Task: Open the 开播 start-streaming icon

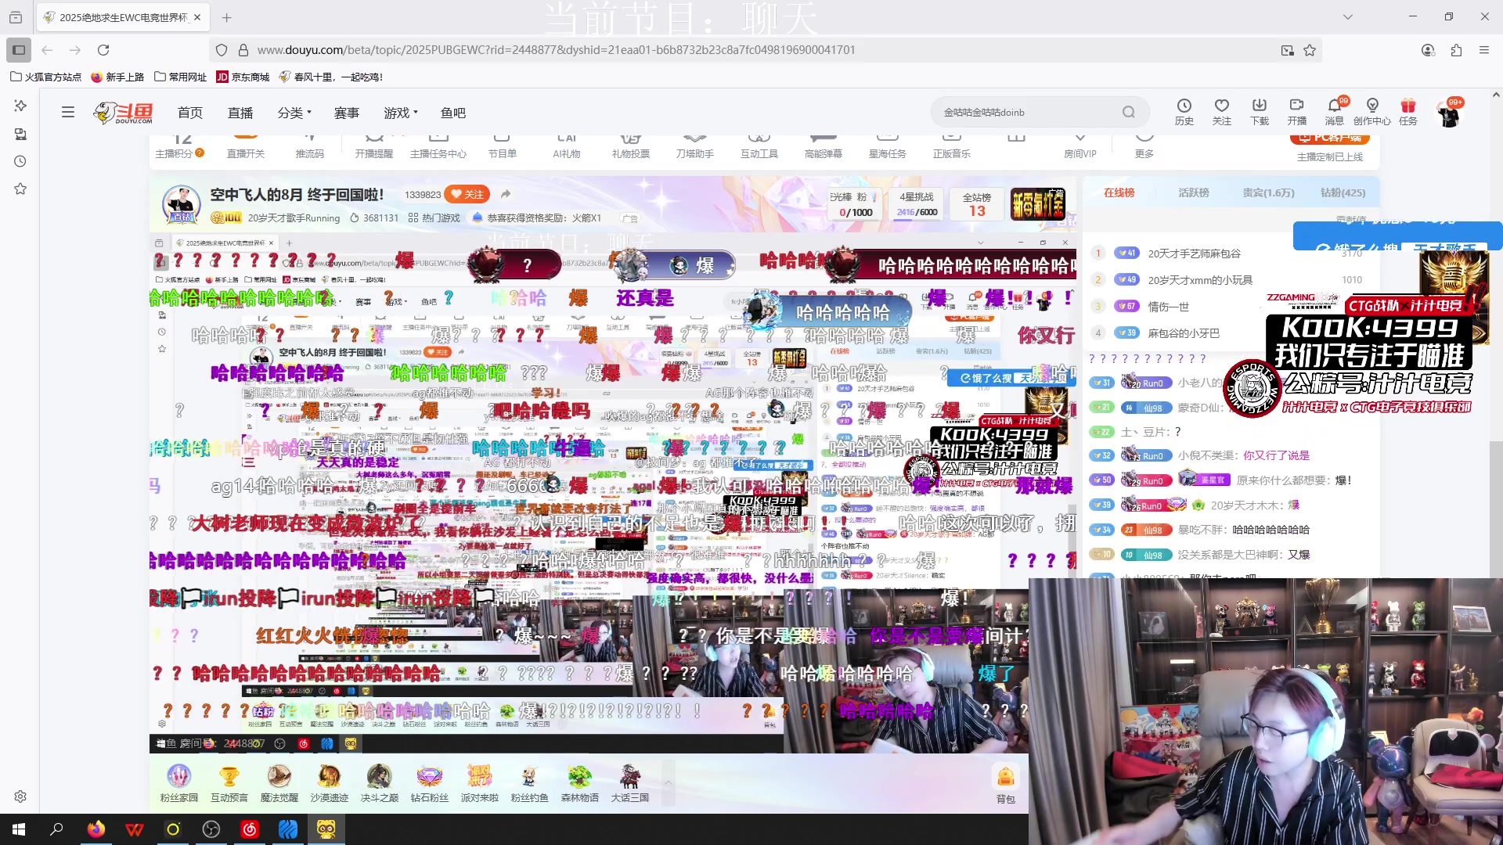Action: pos(1297,112)
